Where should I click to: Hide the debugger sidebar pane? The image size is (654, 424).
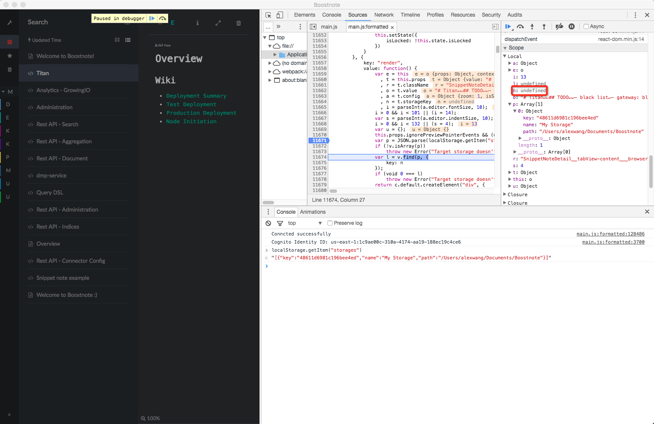pos(495,26)
